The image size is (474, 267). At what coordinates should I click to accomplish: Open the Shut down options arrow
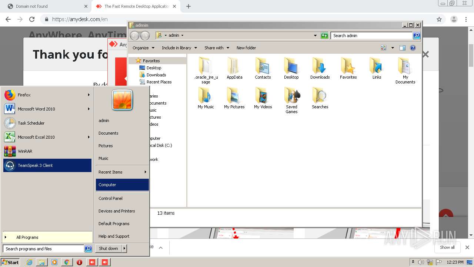coord(124,248)
